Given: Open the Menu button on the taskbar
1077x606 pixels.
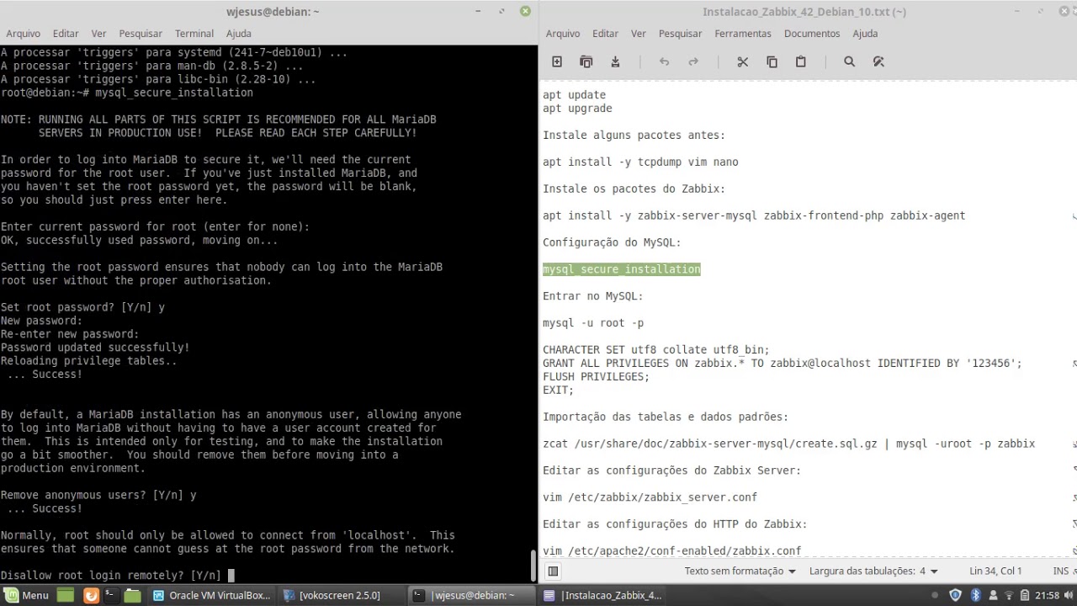Looking at the screenshot, I should (x=26, y=595).
